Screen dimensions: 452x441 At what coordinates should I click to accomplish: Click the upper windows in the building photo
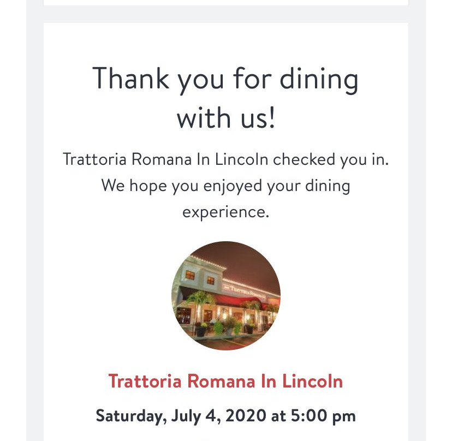199,277
